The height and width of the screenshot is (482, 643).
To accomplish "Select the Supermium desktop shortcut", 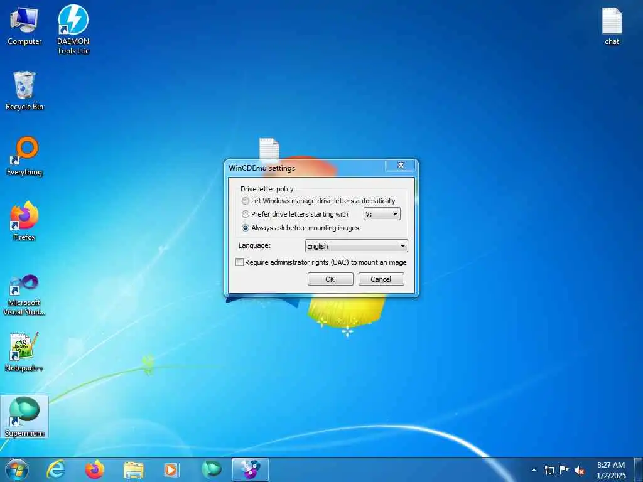I will (24, 417).
